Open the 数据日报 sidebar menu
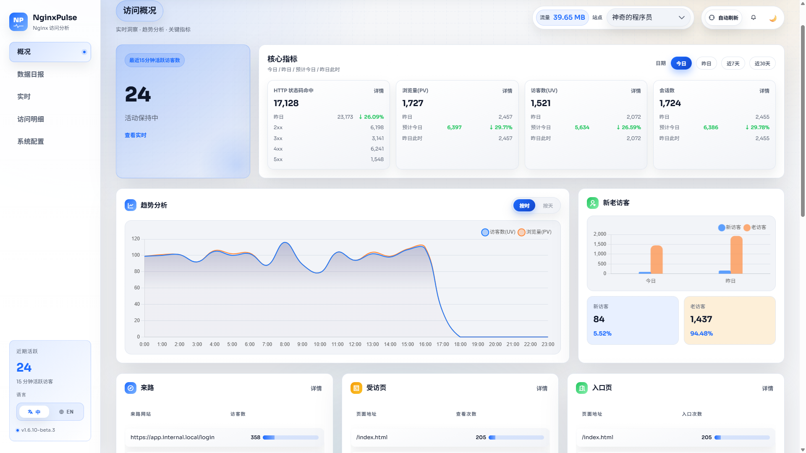 (31, 74)
